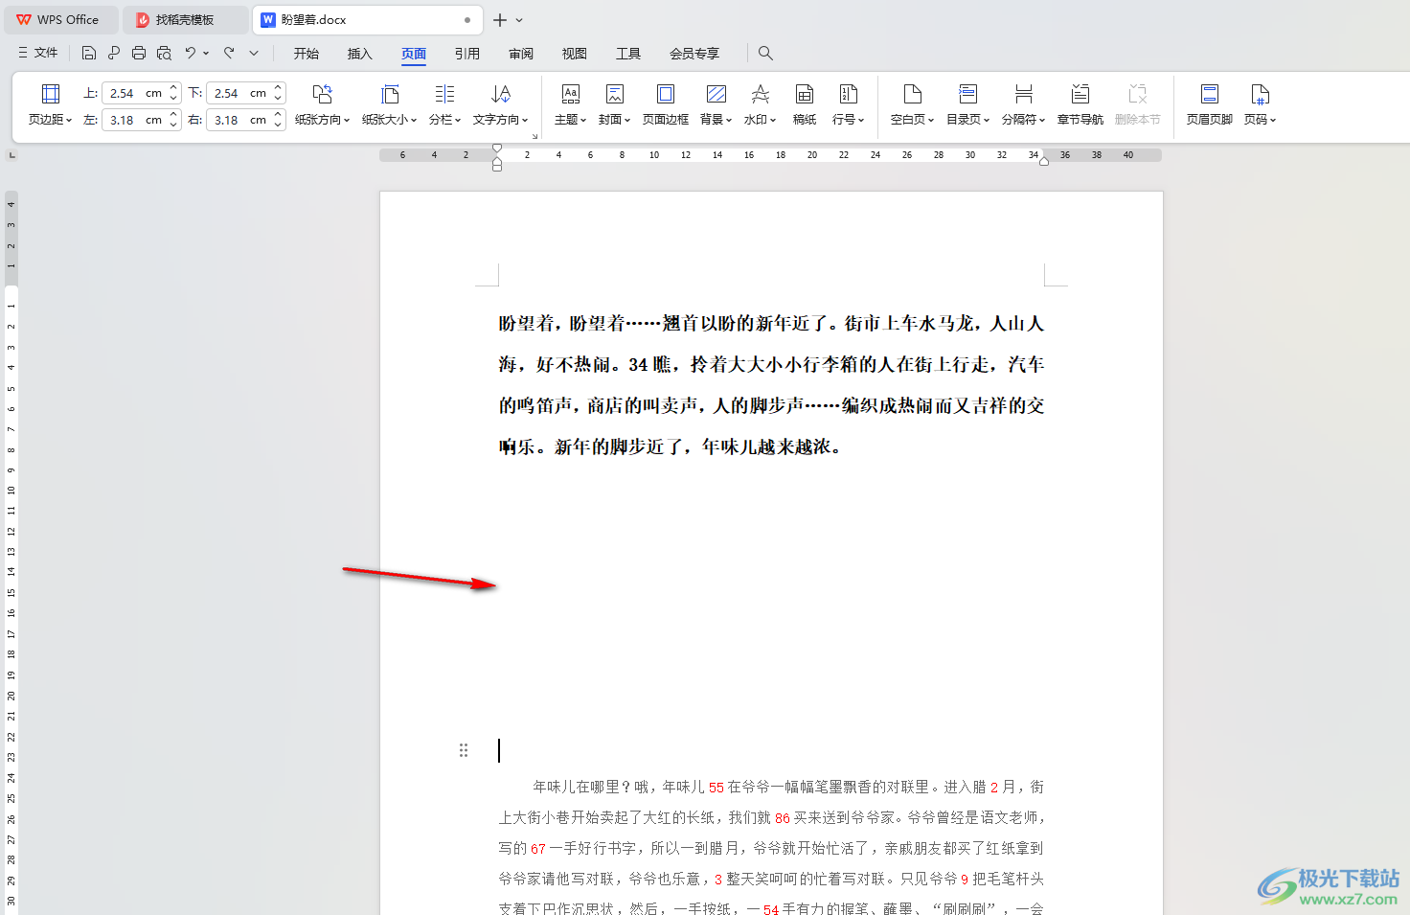
Task: Add a new tab with plus button
Action: (x=500, y=20)
